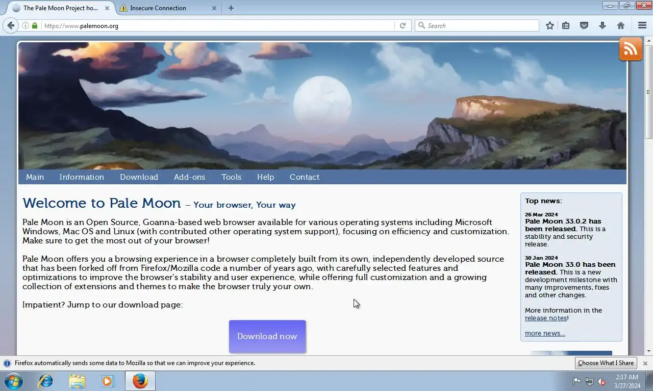Screen dimensions: 653x391
Task: Open a new tab with plus button
Action: coord(231,8)
